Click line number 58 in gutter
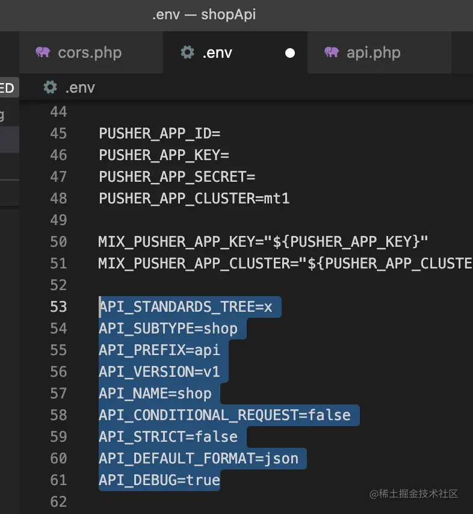 [59, 415]
